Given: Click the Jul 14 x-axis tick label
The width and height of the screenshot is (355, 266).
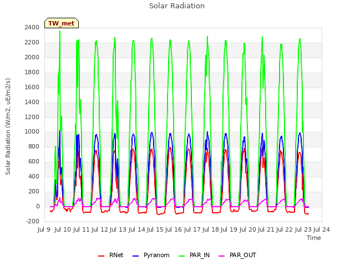Looking at the screenshot, I should coord(136,229).
